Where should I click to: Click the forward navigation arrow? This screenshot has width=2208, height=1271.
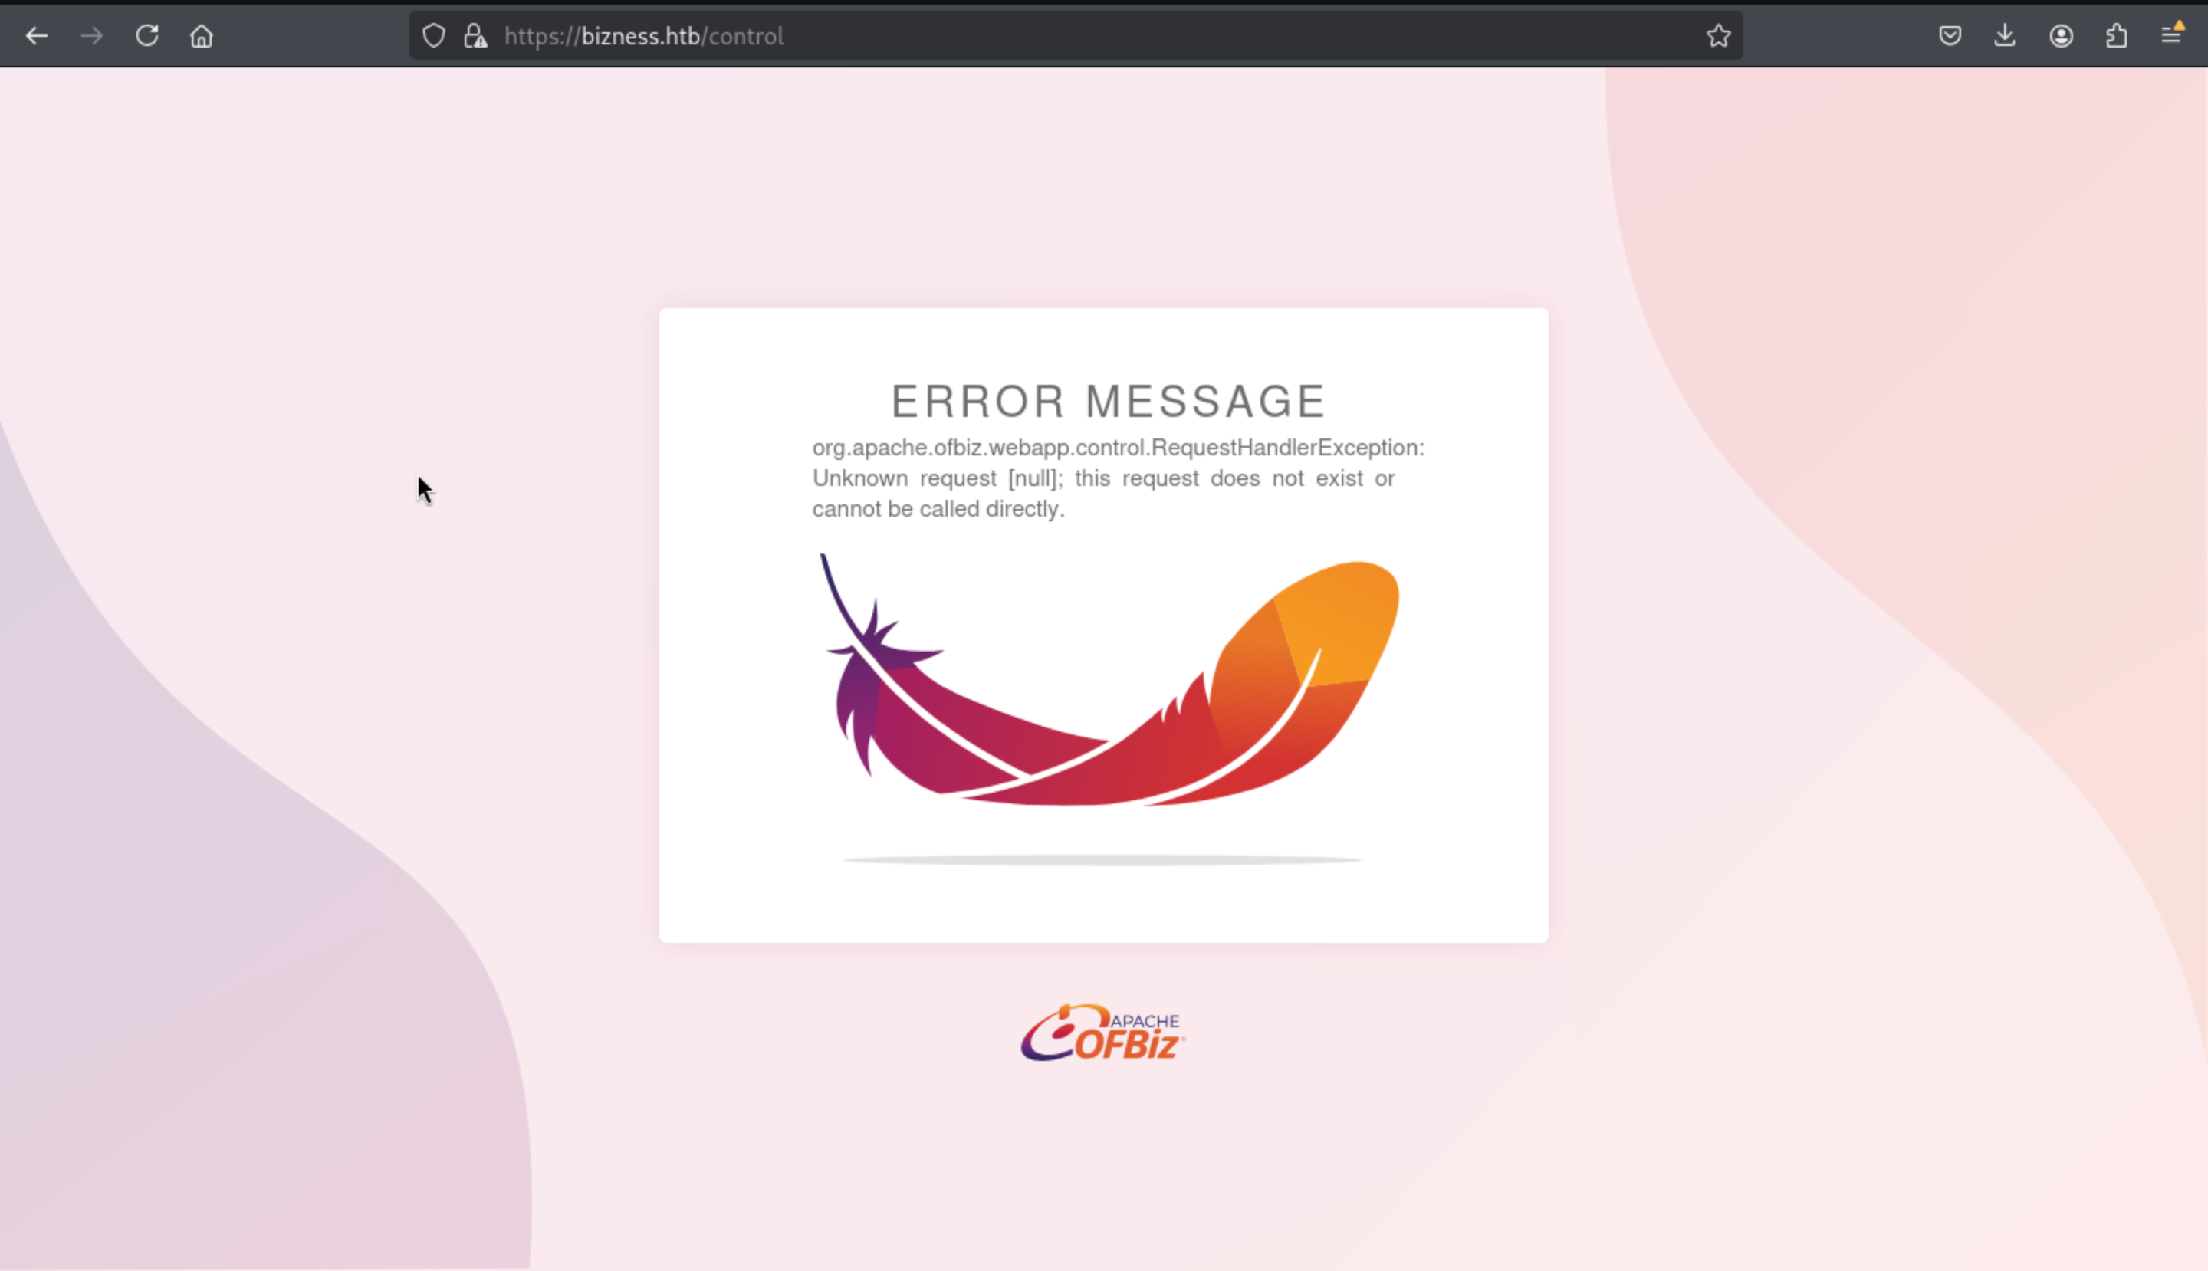point(92,36)
